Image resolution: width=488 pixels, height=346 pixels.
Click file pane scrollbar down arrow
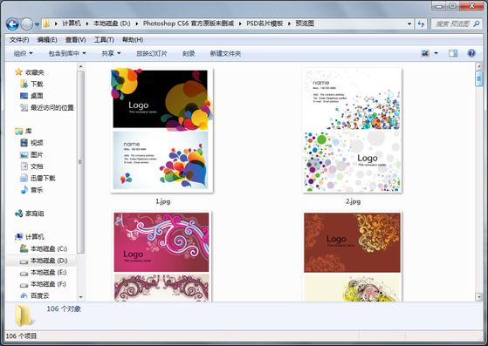coord(479,297)
